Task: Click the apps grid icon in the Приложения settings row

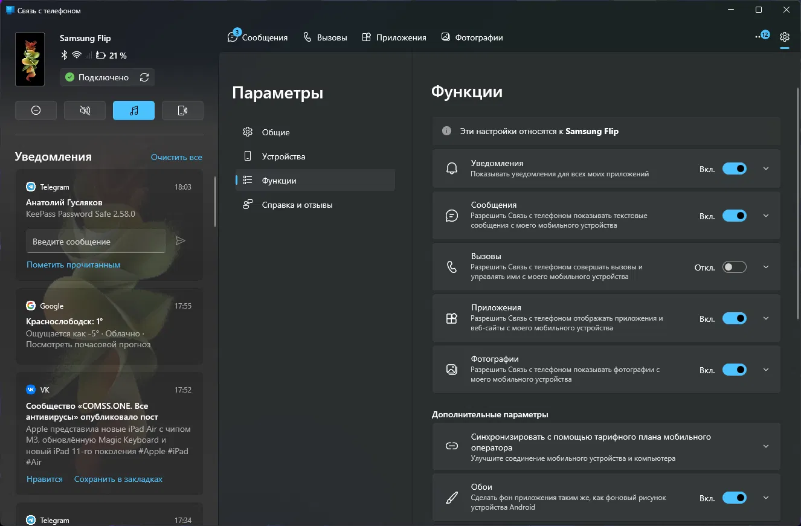Action: (451, 318)
